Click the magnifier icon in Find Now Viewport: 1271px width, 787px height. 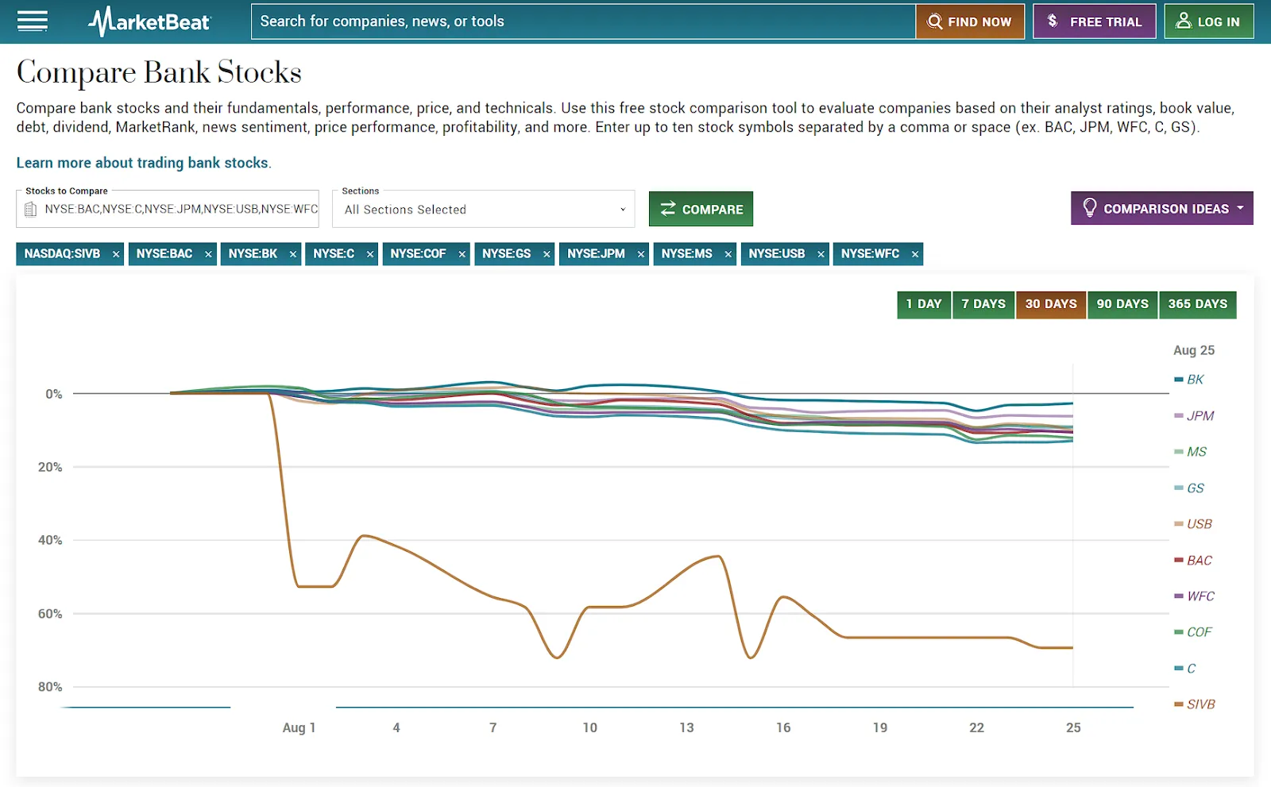(x=935, y=21)
